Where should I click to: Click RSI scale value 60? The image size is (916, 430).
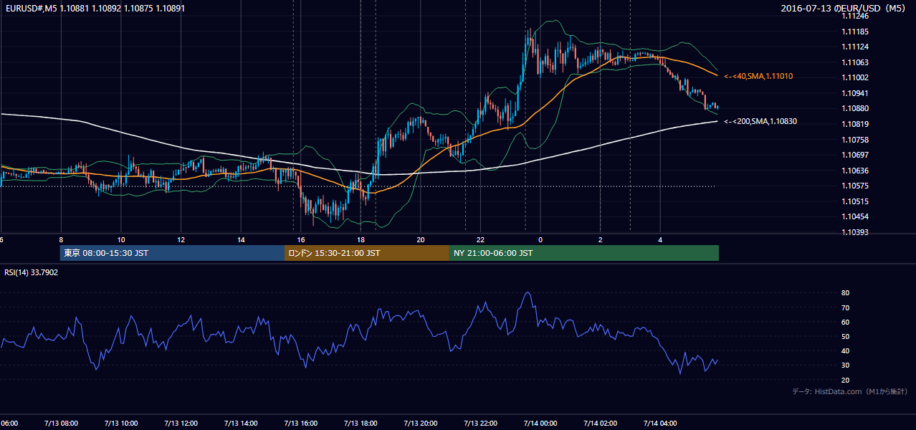846,322
